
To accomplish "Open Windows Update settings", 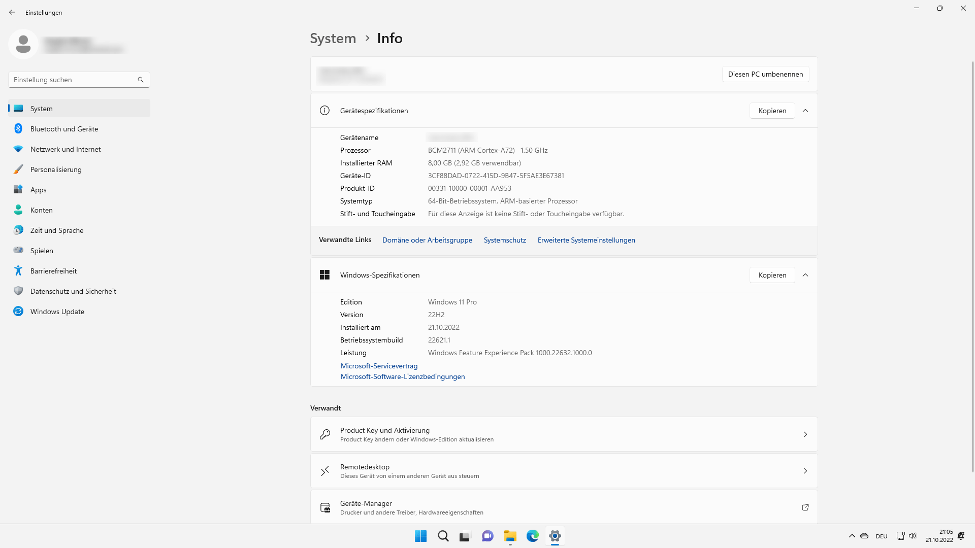I will click(79, 312).
